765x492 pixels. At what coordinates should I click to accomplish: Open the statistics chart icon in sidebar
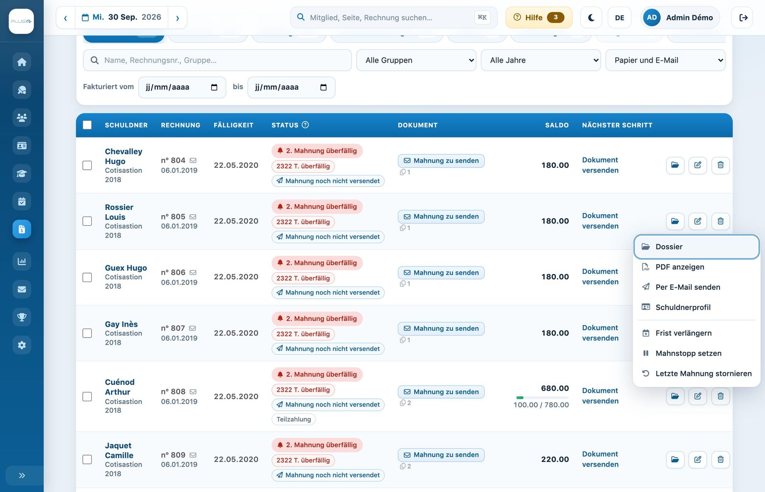(x=22, y=262)
